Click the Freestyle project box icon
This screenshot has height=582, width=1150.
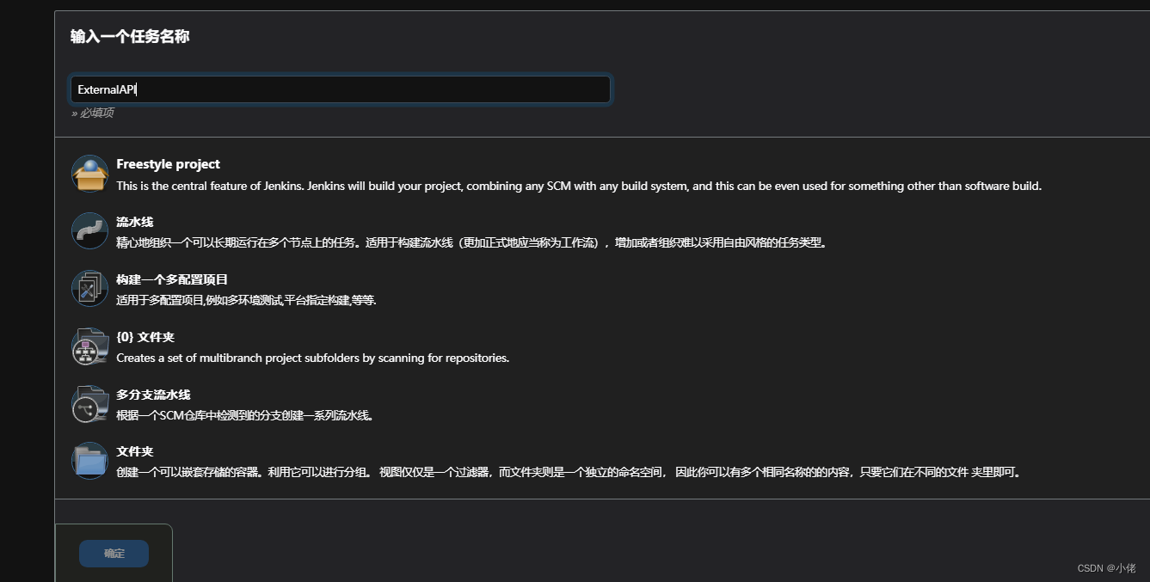point(89,174)
